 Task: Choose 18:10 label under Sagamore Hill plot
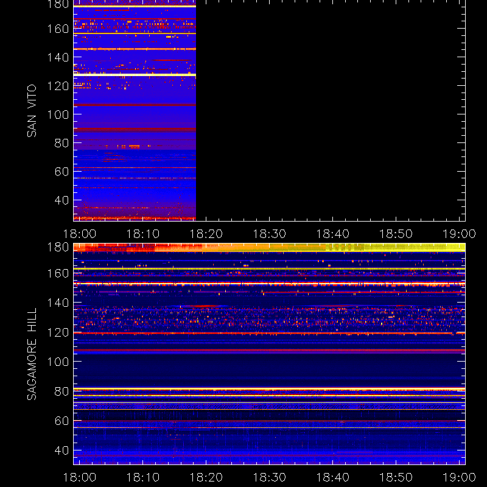(143, 477)
